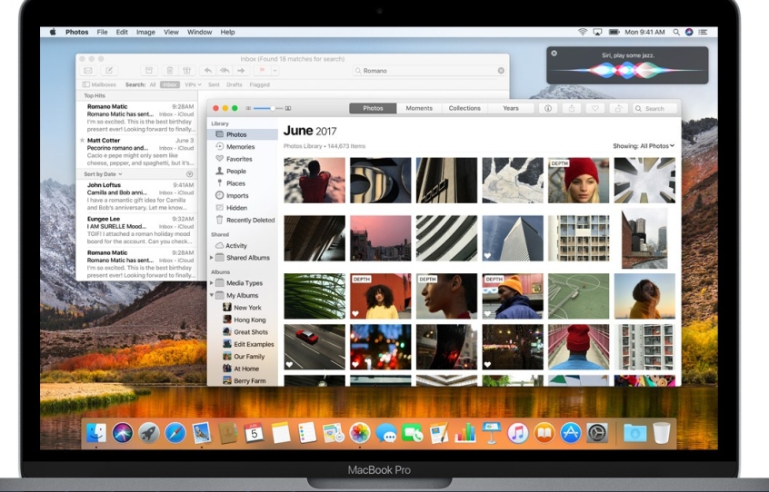Toggle the Flagged filter in Mail
The height and width of the screenshot is (492, 769).
(259, 84)
